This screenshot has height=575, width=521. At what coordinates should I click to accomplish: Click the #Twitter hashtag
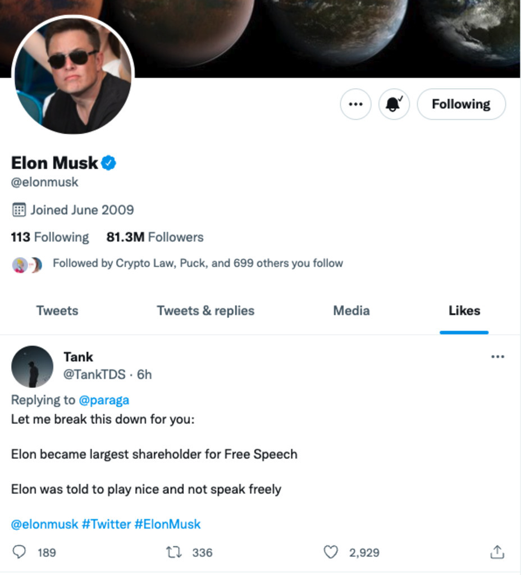tap(106, 524)
